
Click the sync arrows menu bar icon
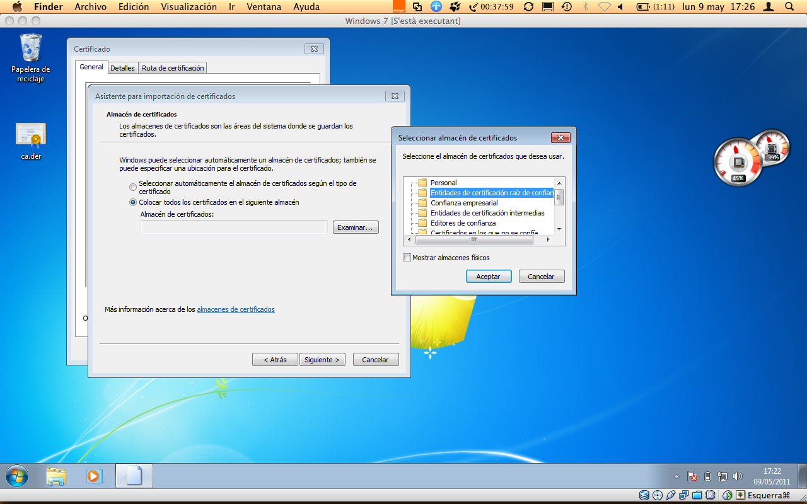(528, 7)
